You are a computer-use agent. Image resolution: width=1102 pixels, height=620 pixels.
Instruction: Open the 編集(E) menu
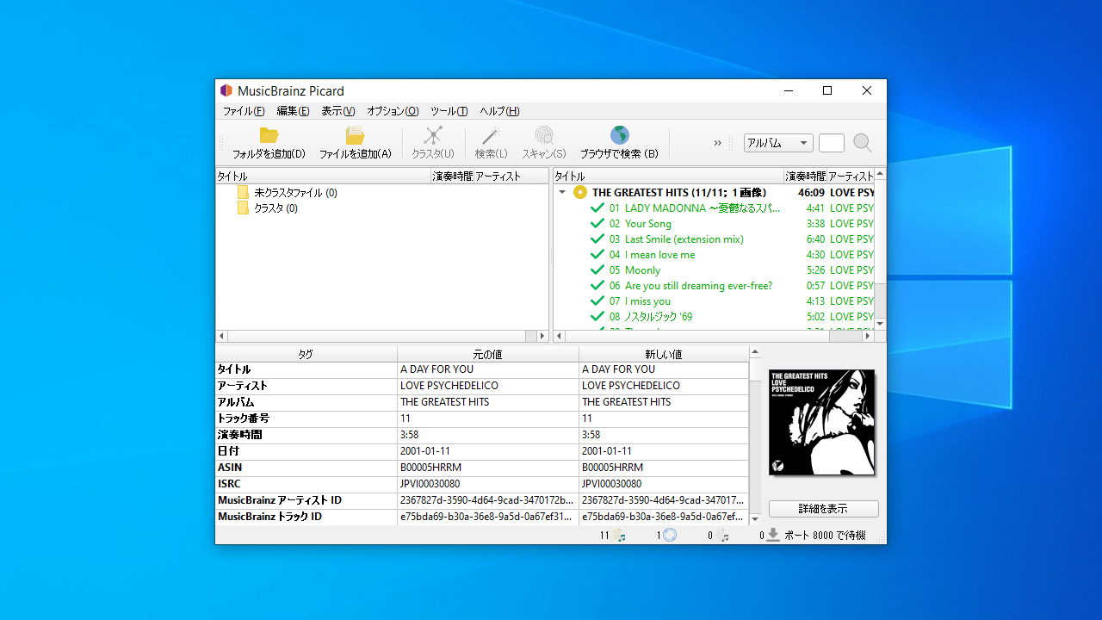click(x=293, y=111)
